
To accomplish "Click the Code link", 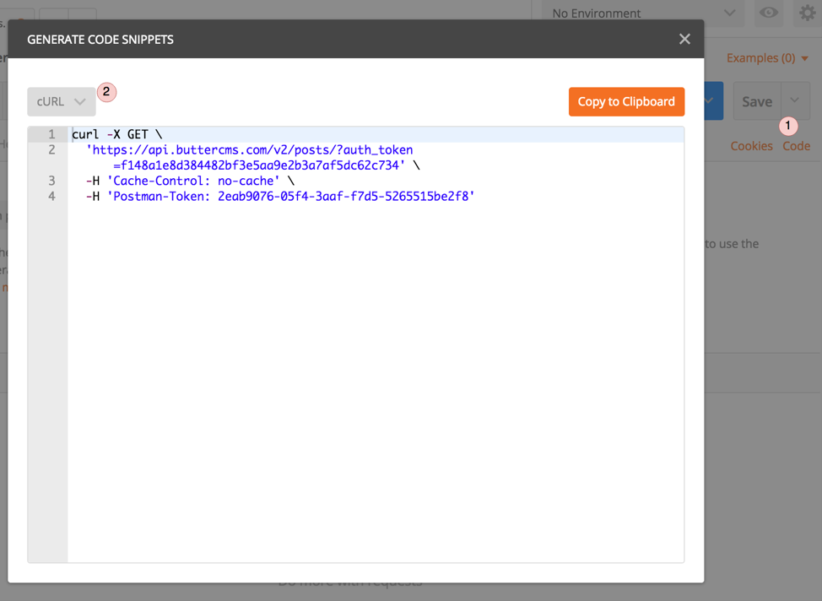I will pyautogui.click(x=796, y=146).
